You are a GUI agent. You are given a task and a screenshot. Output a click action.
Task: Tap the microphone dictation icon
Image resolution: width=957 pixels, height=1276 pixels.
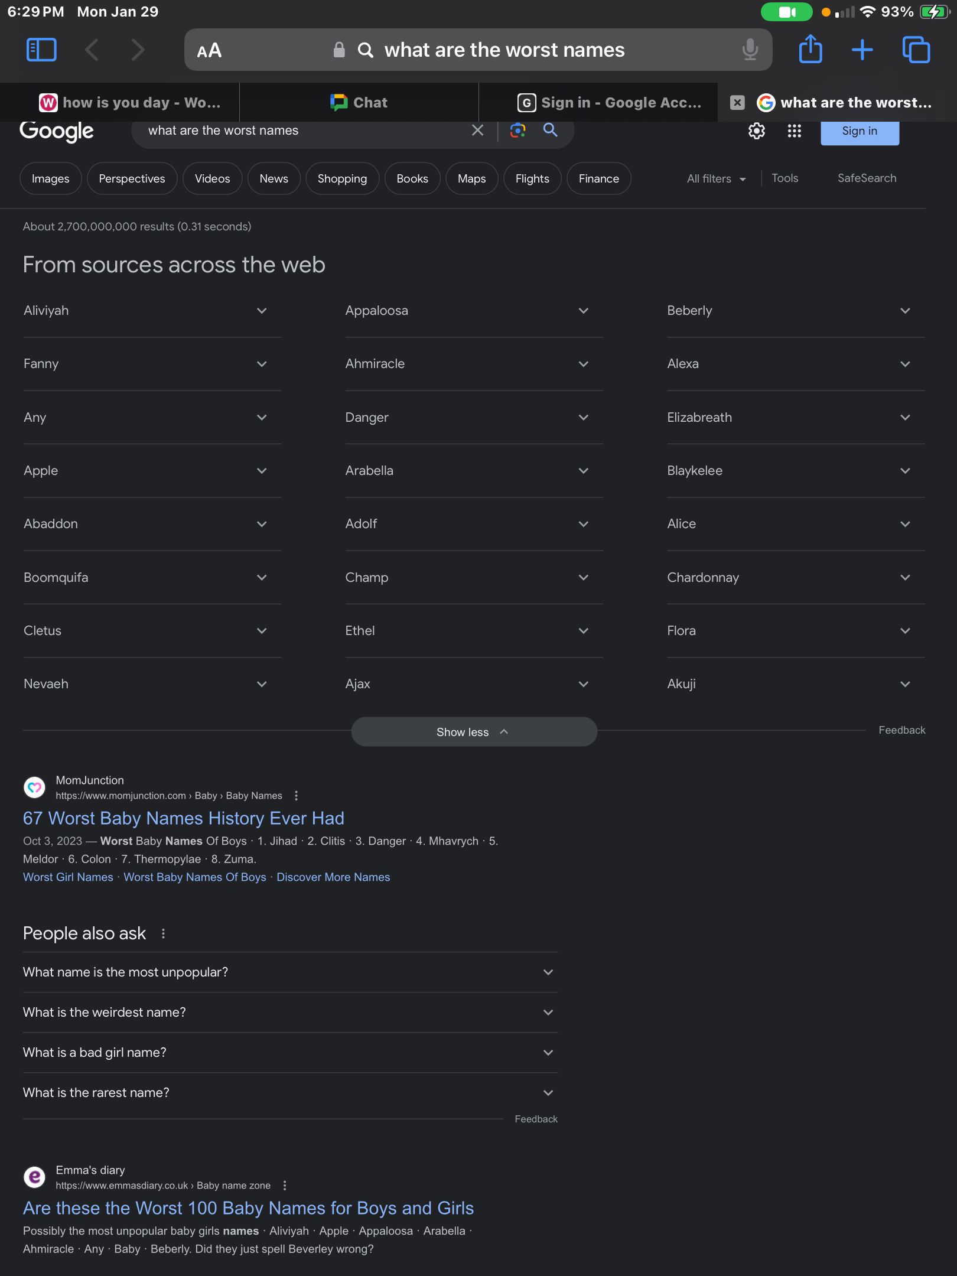coord(750,50)
